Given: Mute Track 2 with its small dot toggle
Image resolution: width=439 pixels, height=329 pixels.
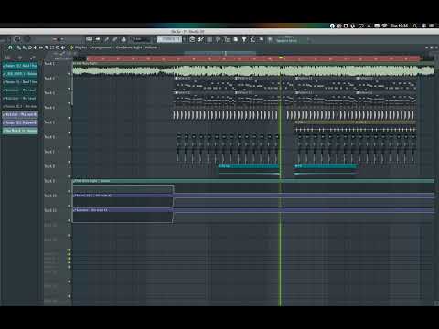Looking at the screenshot, I should tap(69, 89).
